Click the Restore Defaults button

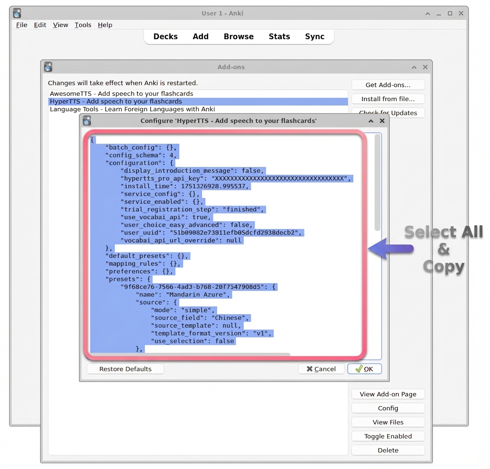[x=125, y=368]
